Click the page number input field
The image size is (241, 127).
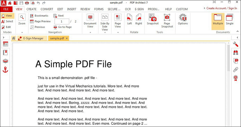62,21
